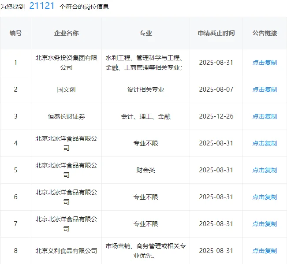Viewport: 287px width, 264px height.
Task: Click the 会计、理工、金融 major cell
Action: coord(145,116)
